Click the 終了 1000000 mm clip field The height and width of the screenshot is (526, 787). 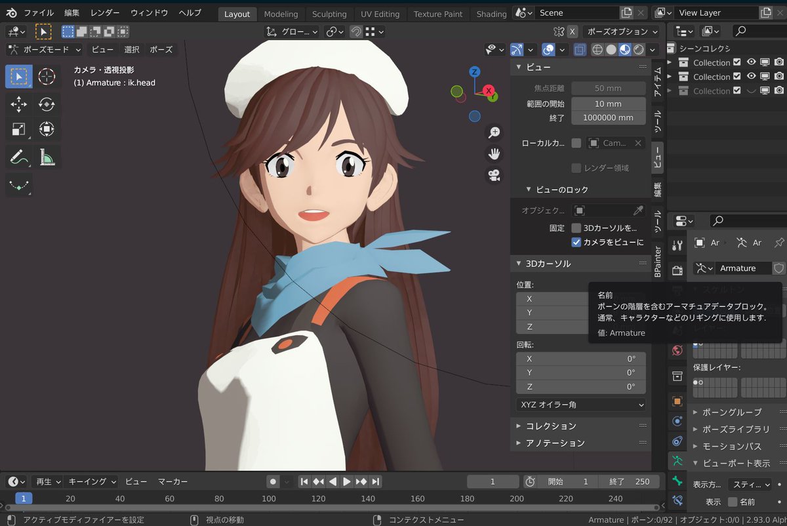608,117
